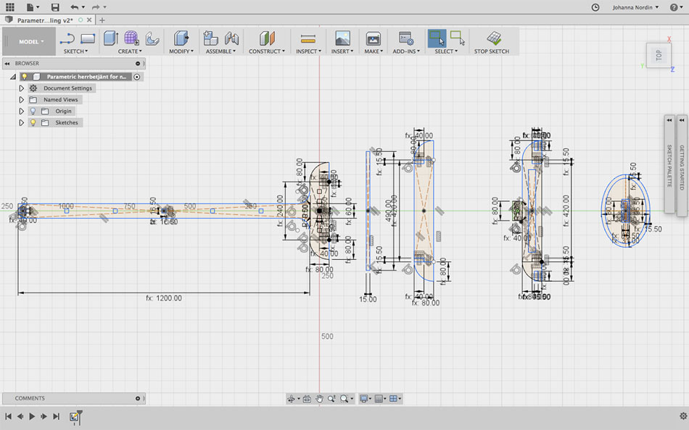689x430 pixels.
Task: Select the Line sketch tool
Action: pos(67,38)
